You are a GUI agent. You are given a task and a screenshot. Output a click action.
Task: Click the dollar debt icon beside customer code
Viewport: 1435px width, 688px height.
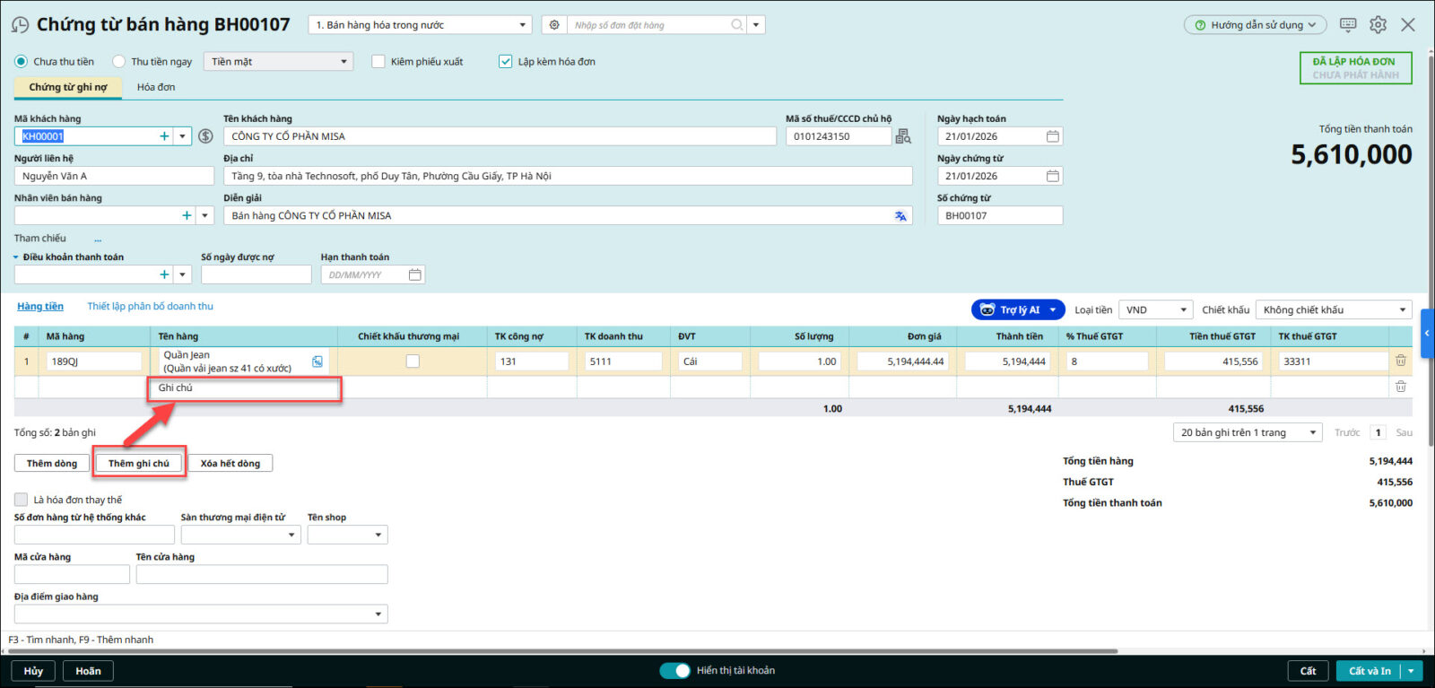(205, 136)
